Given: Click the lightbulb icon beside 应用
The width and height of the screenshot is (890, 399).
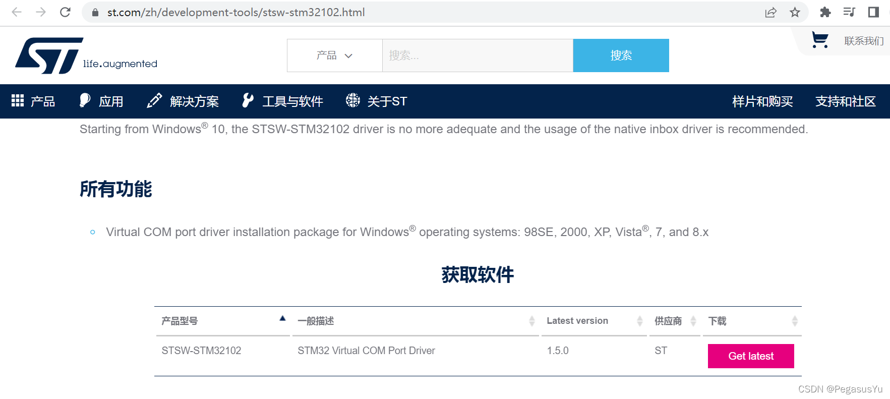Looking at the screenshot, I should pyautogui.click(x=85, y=100).
